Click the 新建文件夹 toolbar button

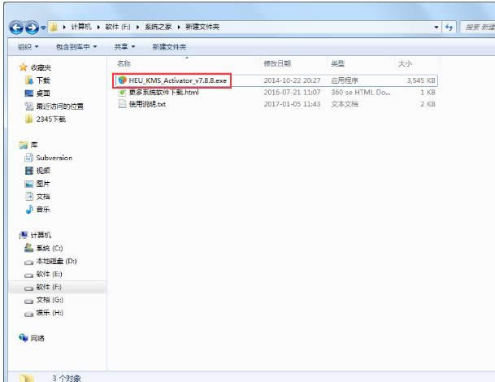[169, 47]
